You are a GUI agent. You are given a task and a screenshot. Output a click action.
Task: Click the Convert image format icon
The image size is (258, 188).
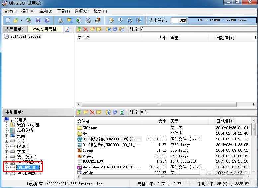pyautogui.click(x=70, y=20)
